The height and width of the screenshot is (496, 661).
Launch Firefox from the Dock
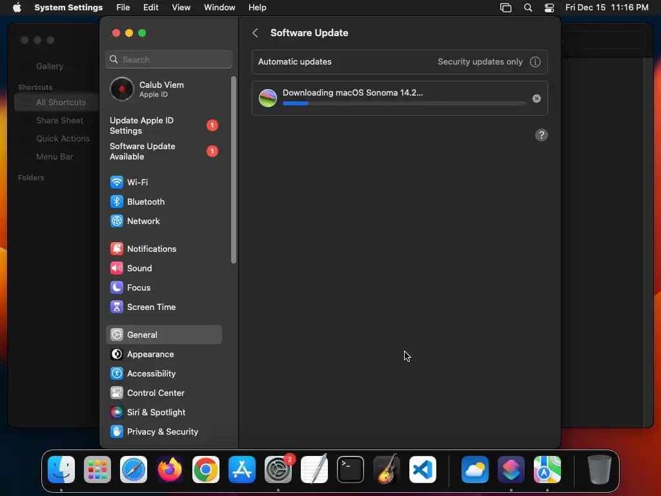[170, 470]
